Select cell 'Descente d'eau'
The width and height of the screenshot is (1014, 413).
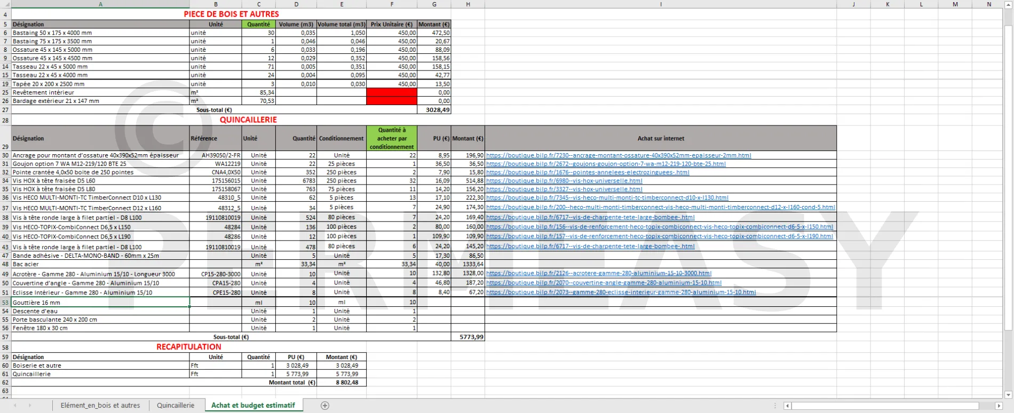click(x=100, y=311)
